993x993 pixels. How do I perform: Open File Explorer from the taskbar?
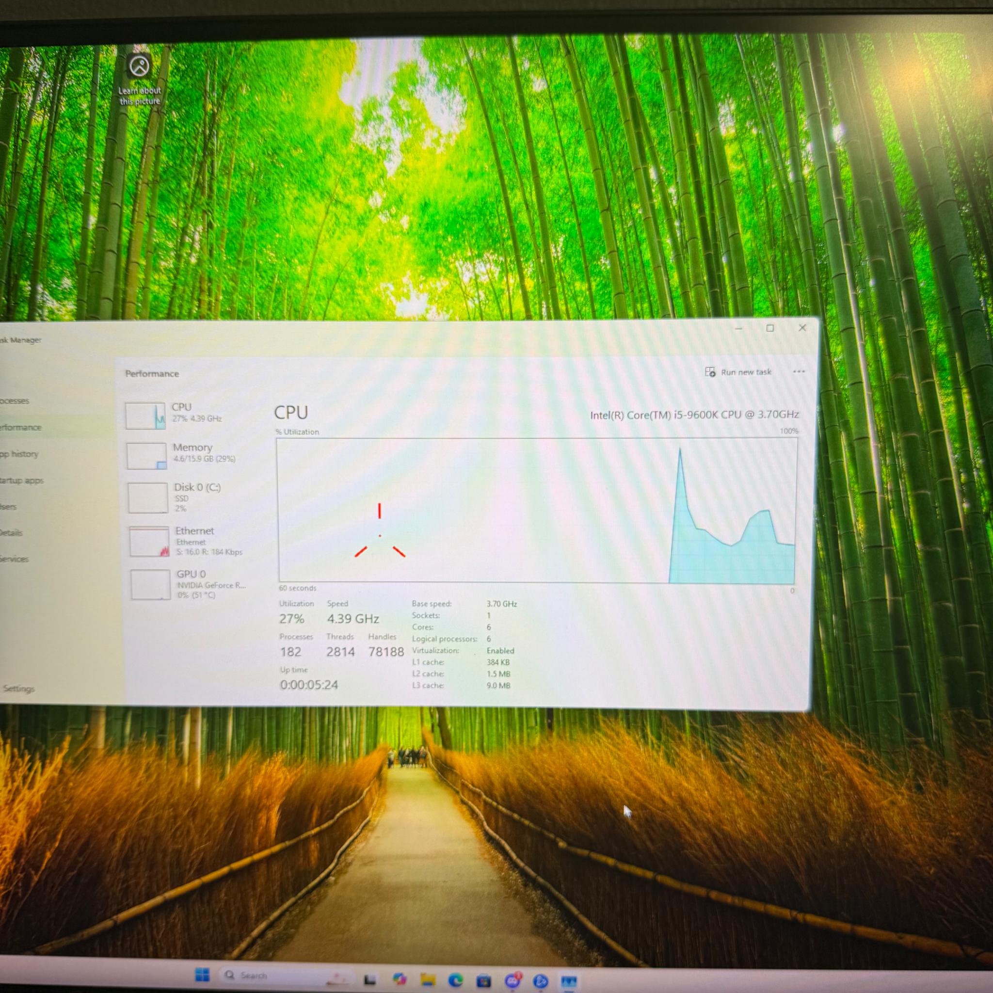point(428,979)
